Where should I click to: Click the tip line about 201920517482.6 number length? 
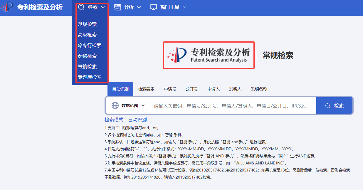[x=227, y=174]
